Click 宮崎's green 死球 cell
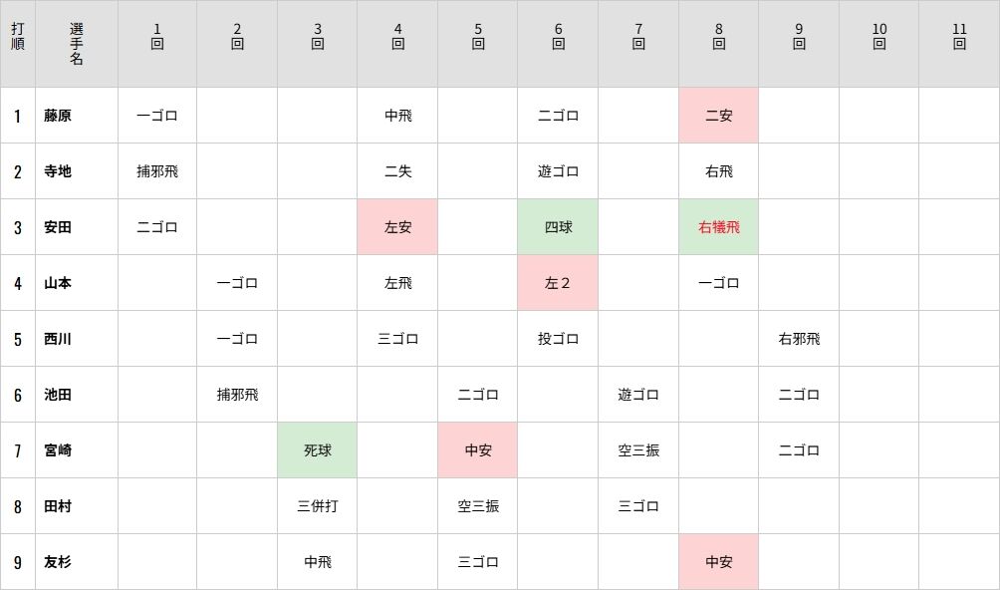This screenshot has width=1000, height=590. pos(317,450)
